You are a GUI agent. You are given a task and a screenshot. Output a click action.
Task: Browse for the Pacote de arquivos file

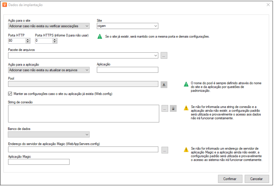point(164,56)
